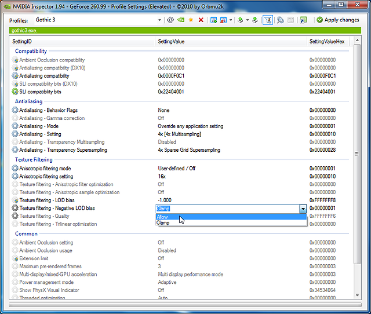
Task: Click the vertical scrollbar down arrow
Action: [357, 295]
